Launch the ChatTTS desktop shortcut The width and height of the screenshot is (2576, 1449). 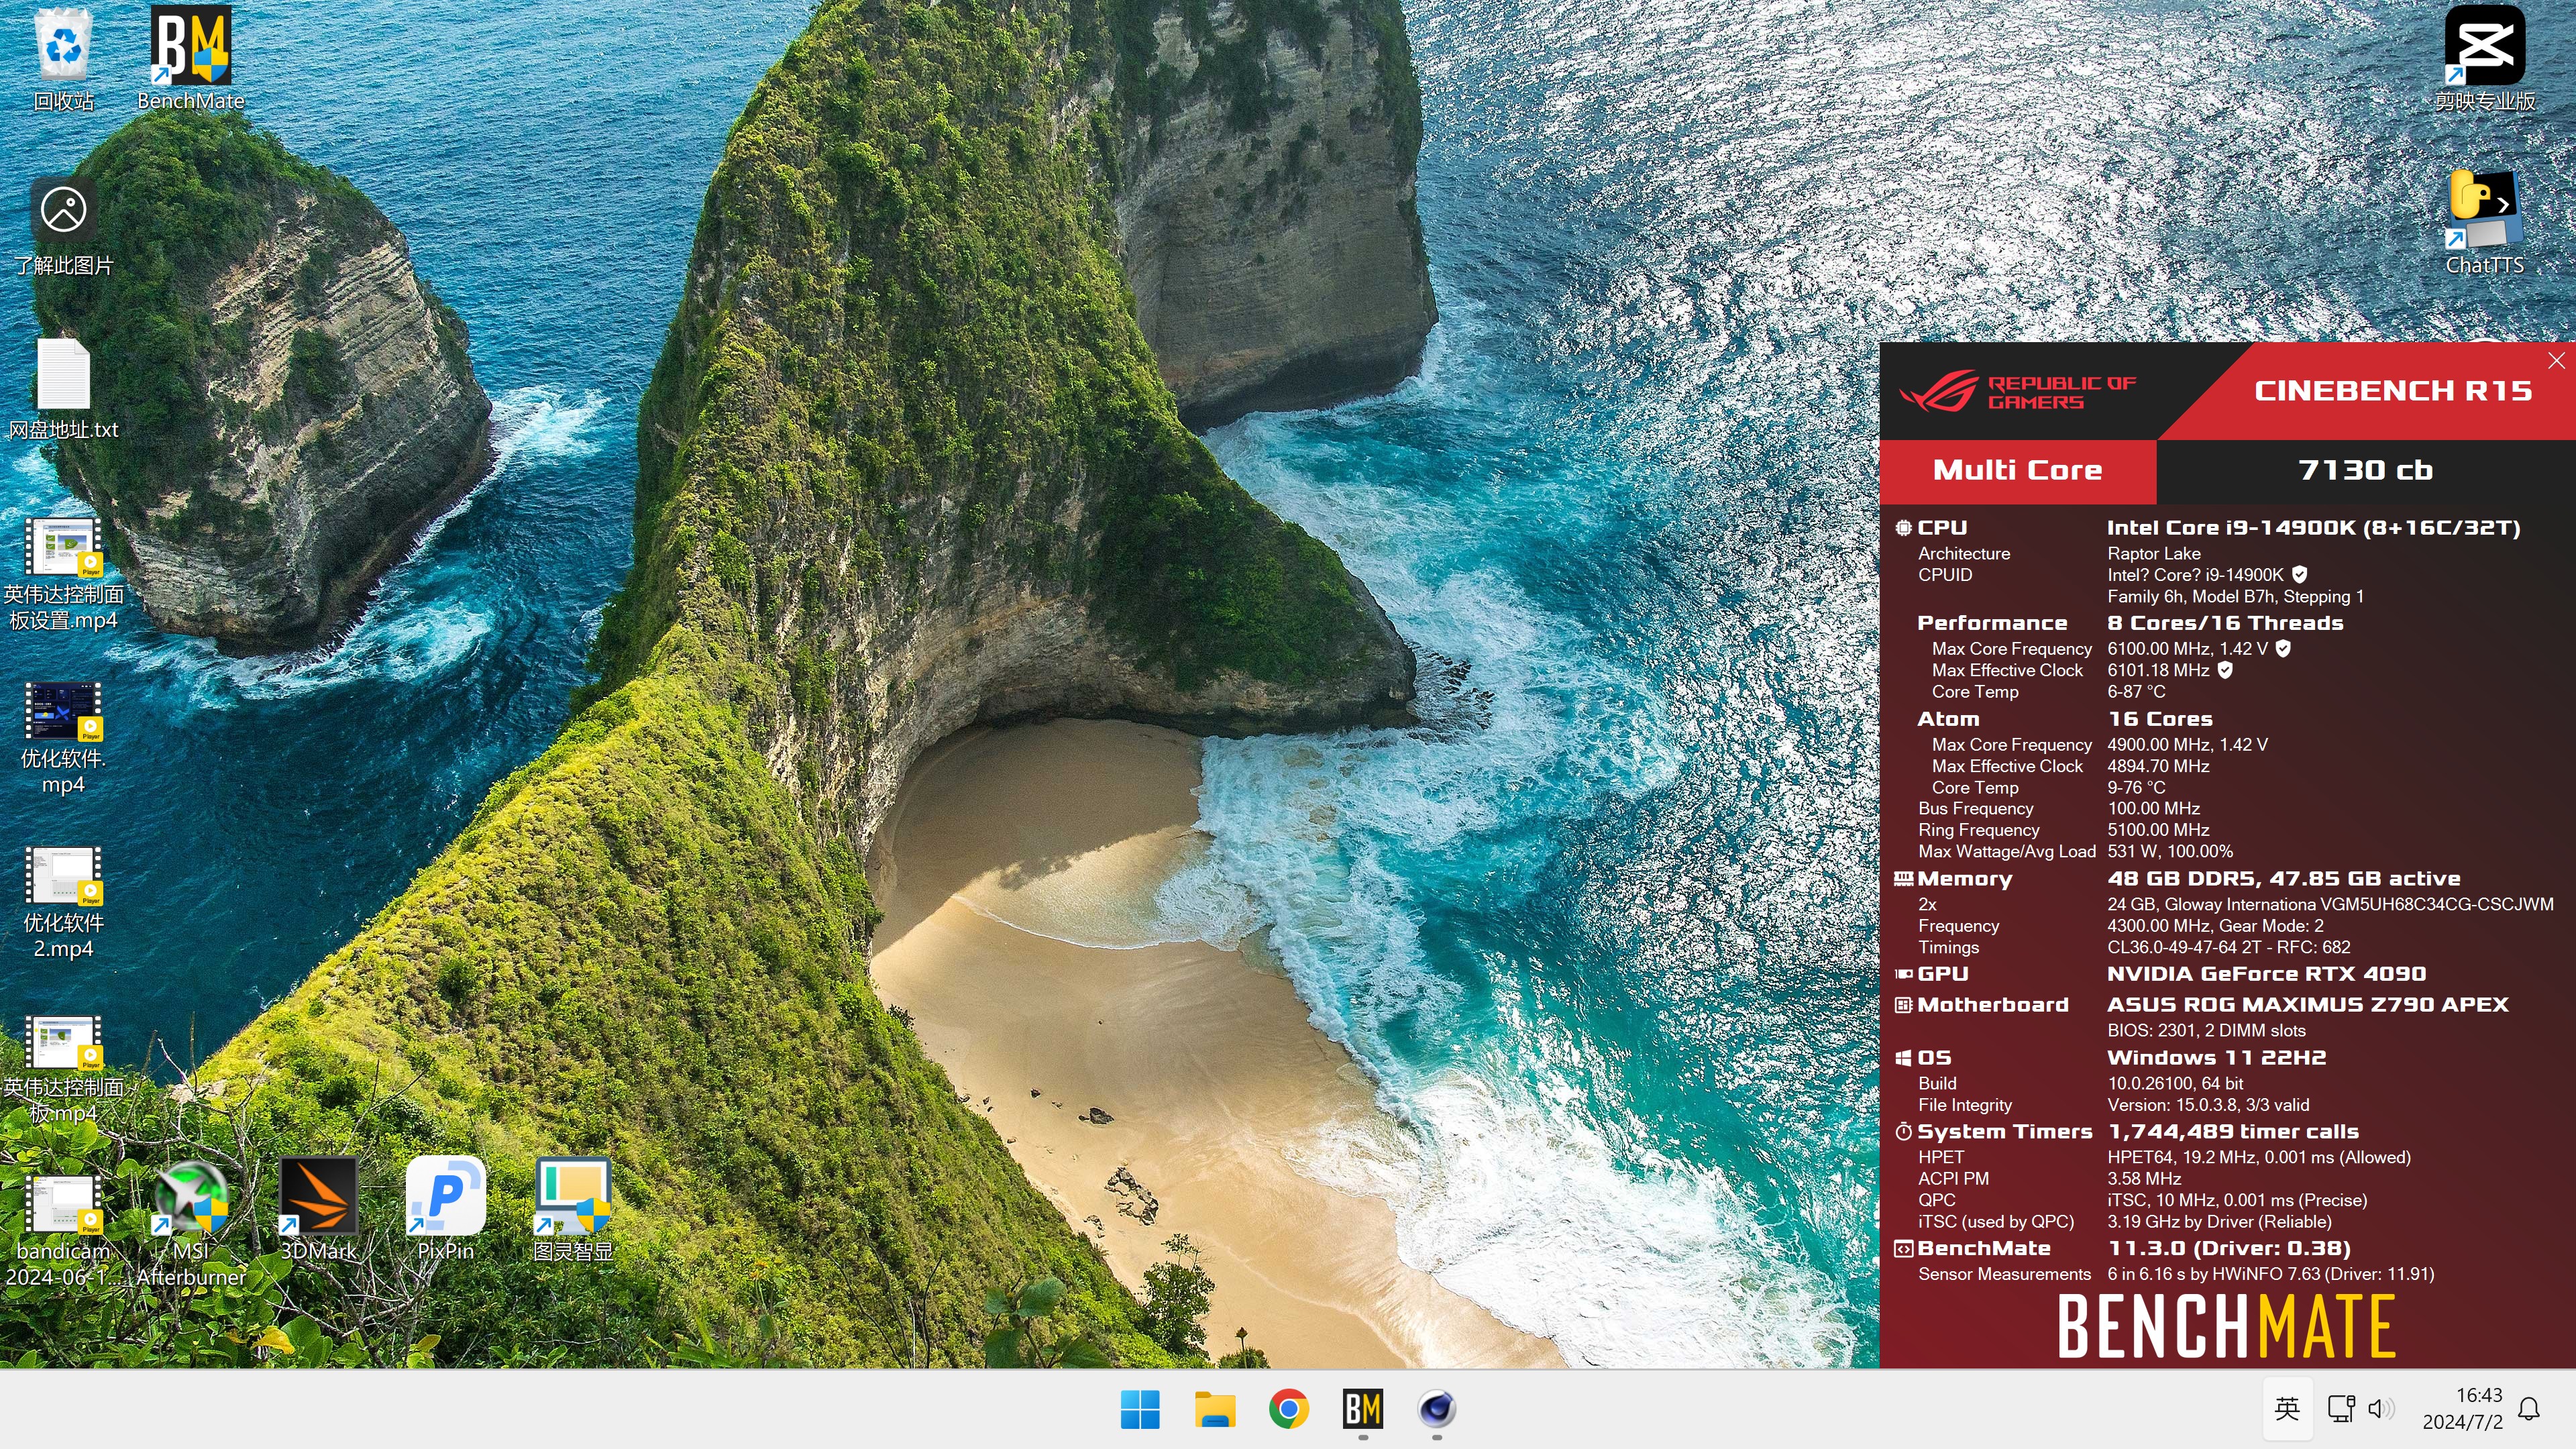[x=2484, y=222]
